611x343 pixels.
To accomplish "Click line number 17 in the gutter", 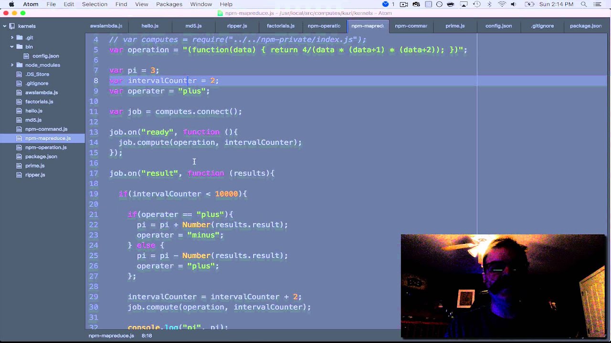I will 94,173.
